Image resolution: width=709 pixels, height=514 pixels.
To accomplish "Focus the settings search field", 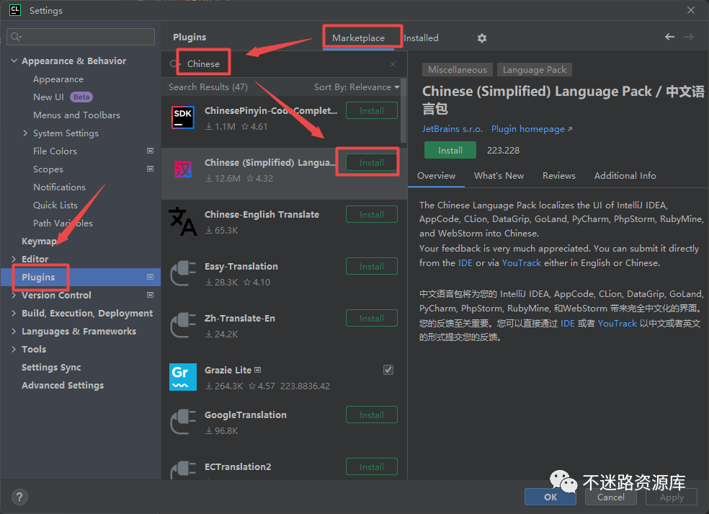I will [x=81, y=37].
